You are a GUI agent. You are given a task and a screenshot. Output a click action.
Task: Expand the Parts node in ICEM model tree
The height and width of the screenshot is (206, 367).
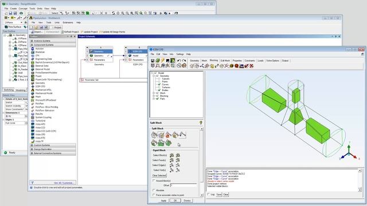(x=154, y=98)
